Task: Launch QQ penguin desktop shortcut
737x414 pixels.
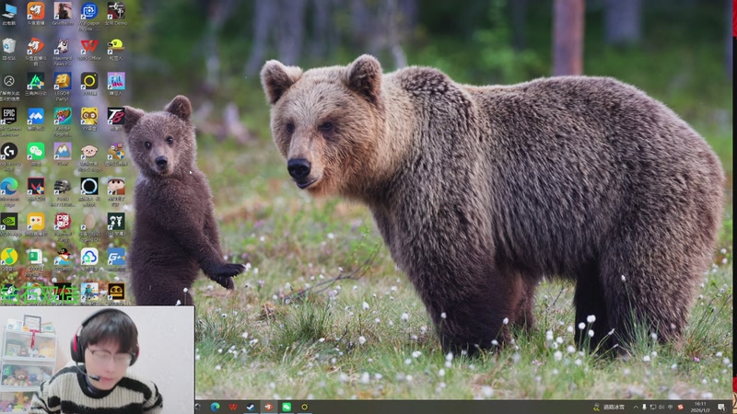Action: [x=63, y=259]
